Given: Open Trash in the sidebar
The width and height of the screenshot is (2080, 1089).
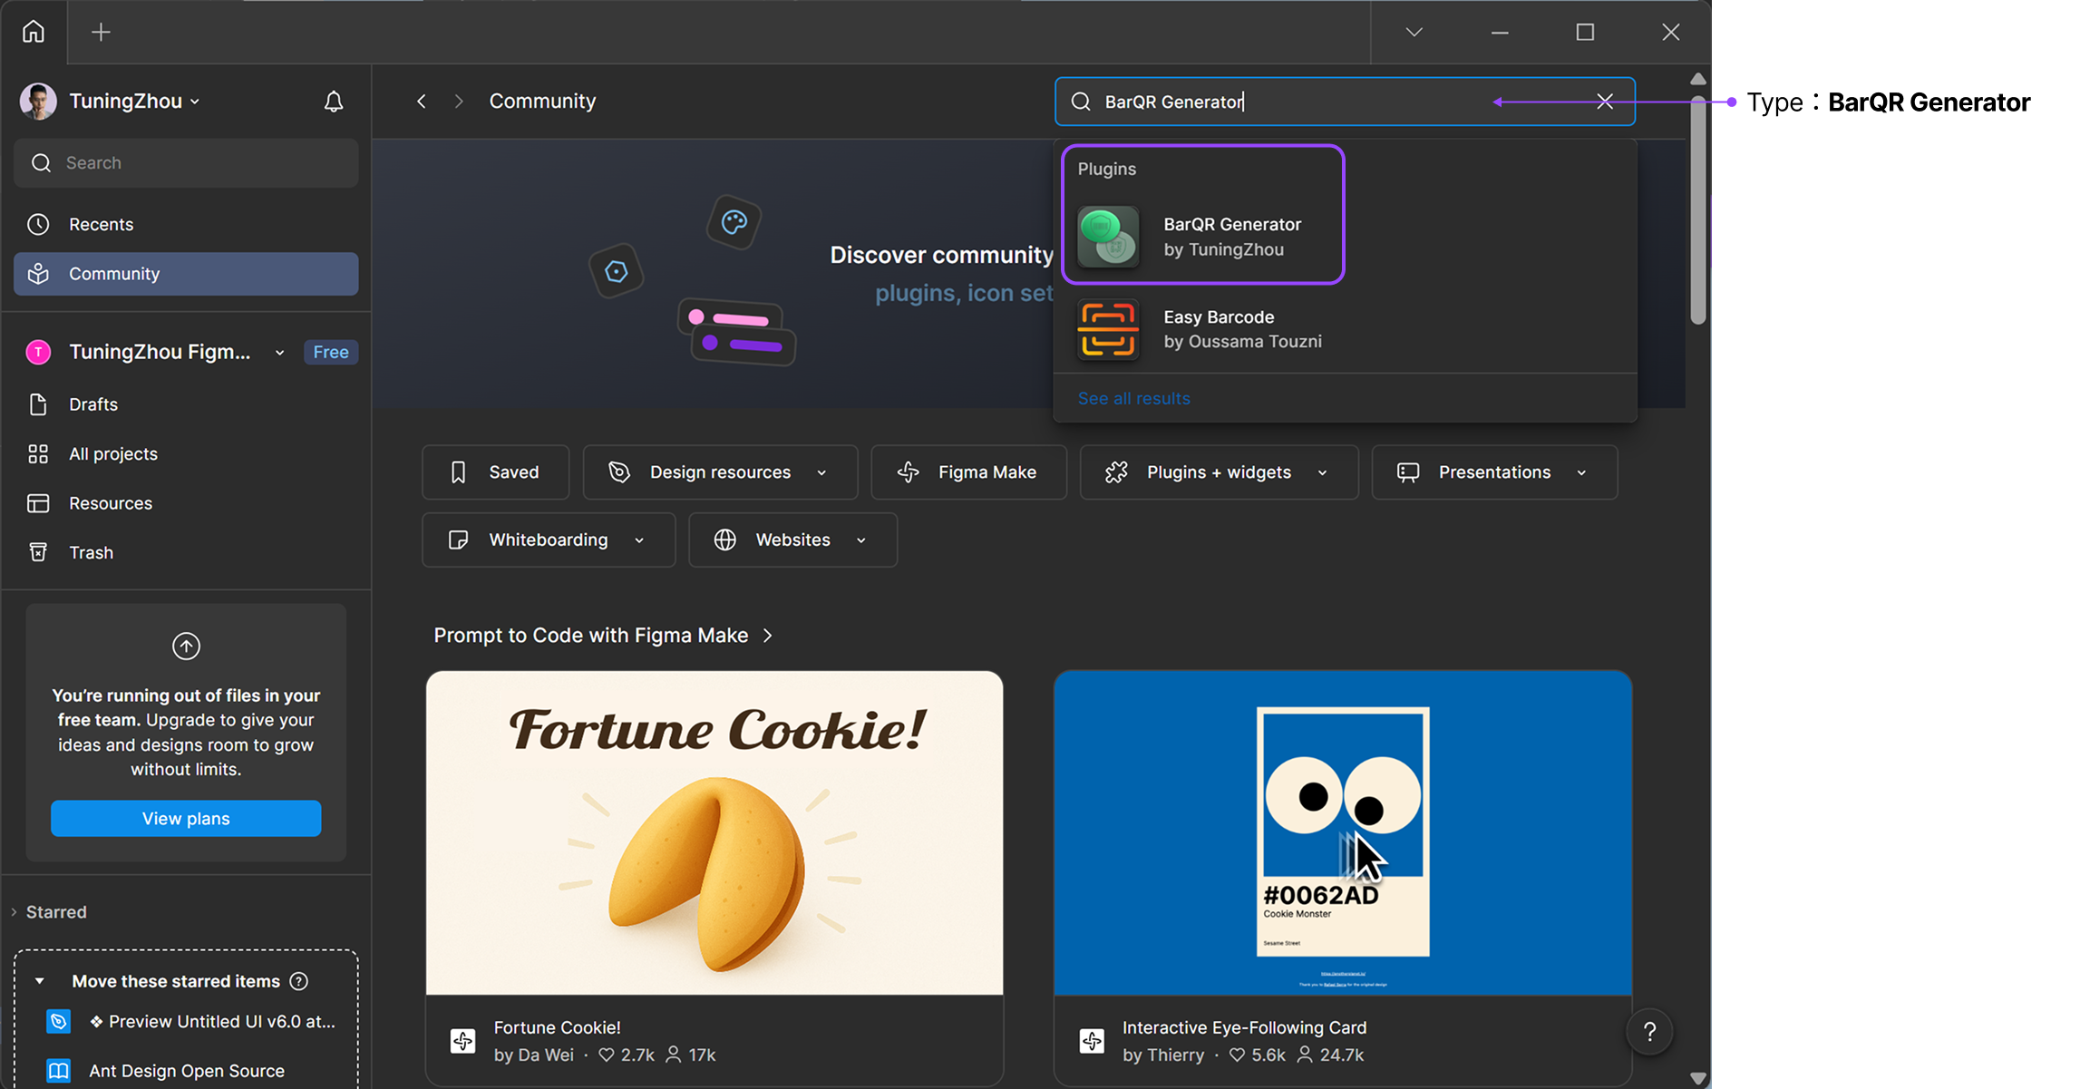Looking at the screenshot, I should [x=91, y=552].
